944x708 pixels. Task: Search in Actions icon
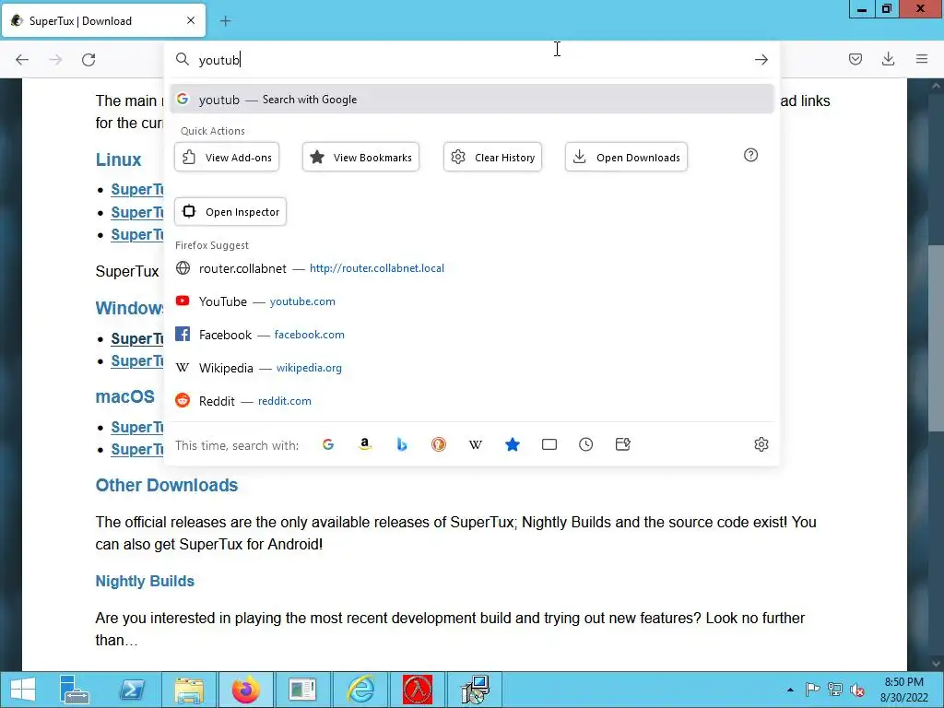(x=623, y=444)
